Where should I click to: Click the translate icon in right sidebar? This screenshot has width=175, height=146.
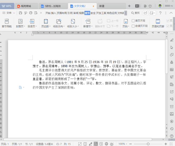click(172, 99)
